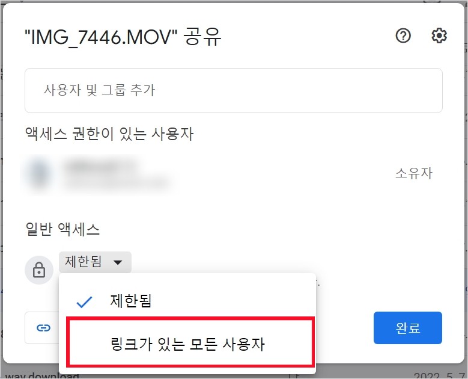Click the 2022. 5. 7 date in background
This screenshot has height=379, width=468.
click(439, 375)
